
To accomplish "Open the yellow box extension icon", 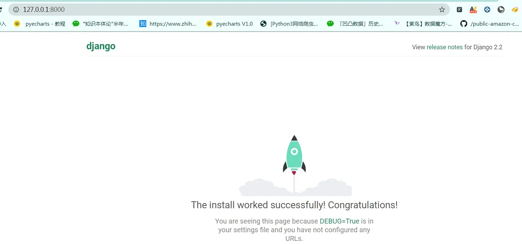I will tap(515, 10).
